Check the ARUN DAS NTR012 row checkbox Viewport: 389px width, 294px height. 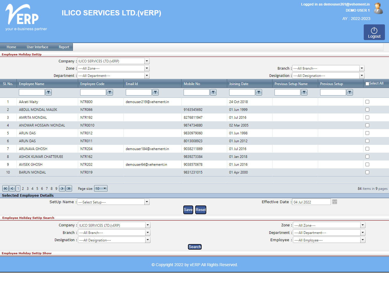click(367, 133)
